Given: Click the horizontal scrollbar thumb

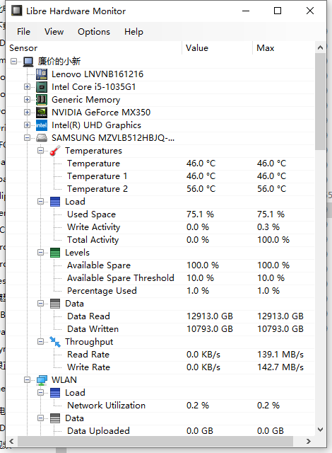Looking at the screenshot, I should [155, 442].
